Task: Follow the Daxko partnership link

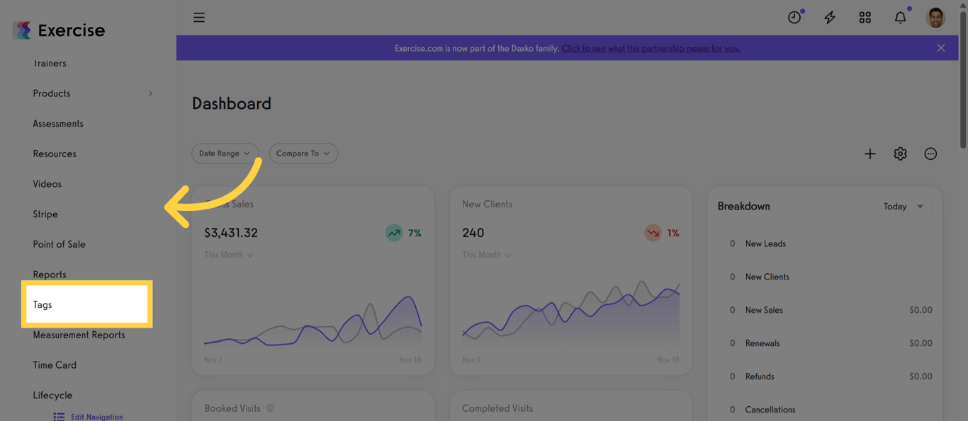Action: click(x=651, y=48)
